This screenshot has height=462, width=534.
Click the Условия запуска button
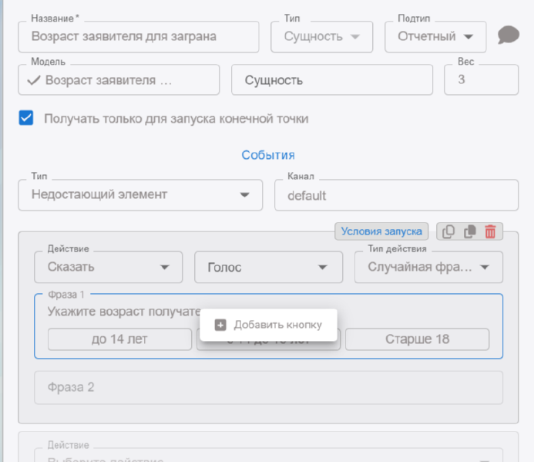(382, 231)
